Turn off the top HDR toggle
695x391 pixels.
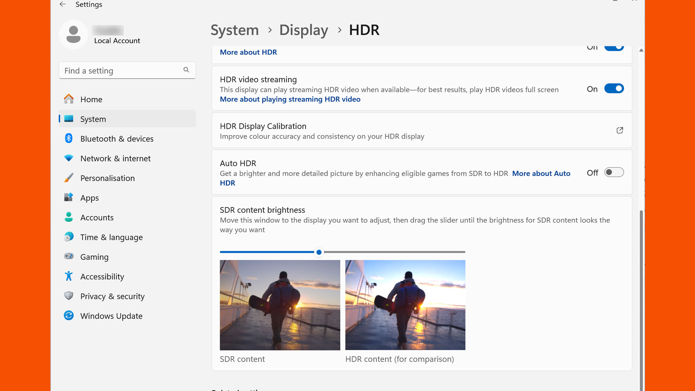[x=614, y=47]
